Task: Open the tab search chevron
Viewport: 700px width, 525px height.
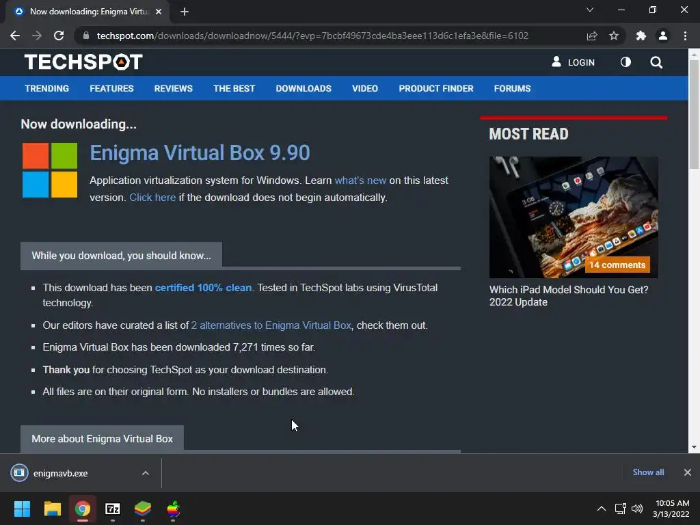Action: (590, 10)
